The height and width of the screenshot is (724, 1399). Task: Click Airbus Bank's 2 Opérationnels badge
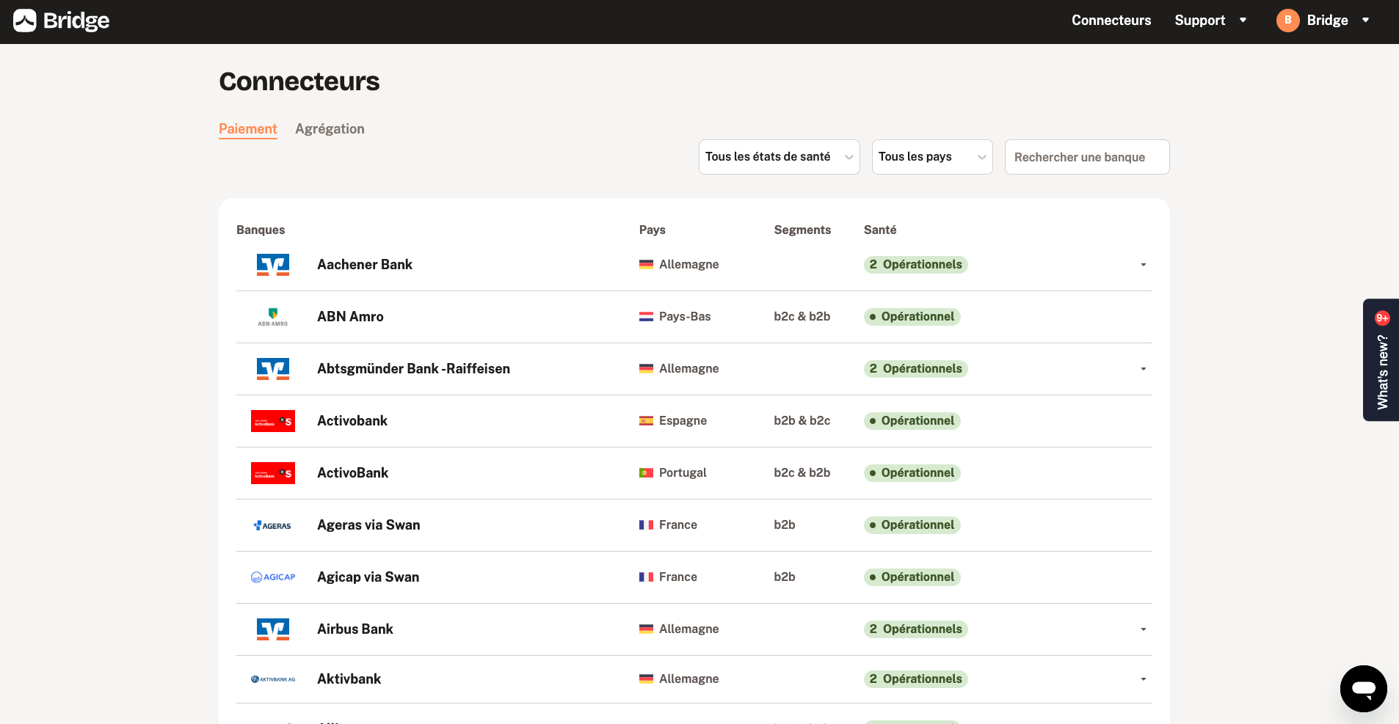tap(915, 629)
